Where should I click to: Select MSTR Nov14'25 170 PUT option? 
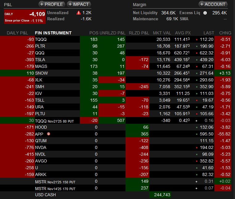coord(55,189)
